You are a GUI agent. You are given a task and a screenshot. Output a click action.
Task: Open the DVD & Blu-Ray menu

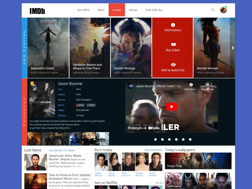[154, 10]
